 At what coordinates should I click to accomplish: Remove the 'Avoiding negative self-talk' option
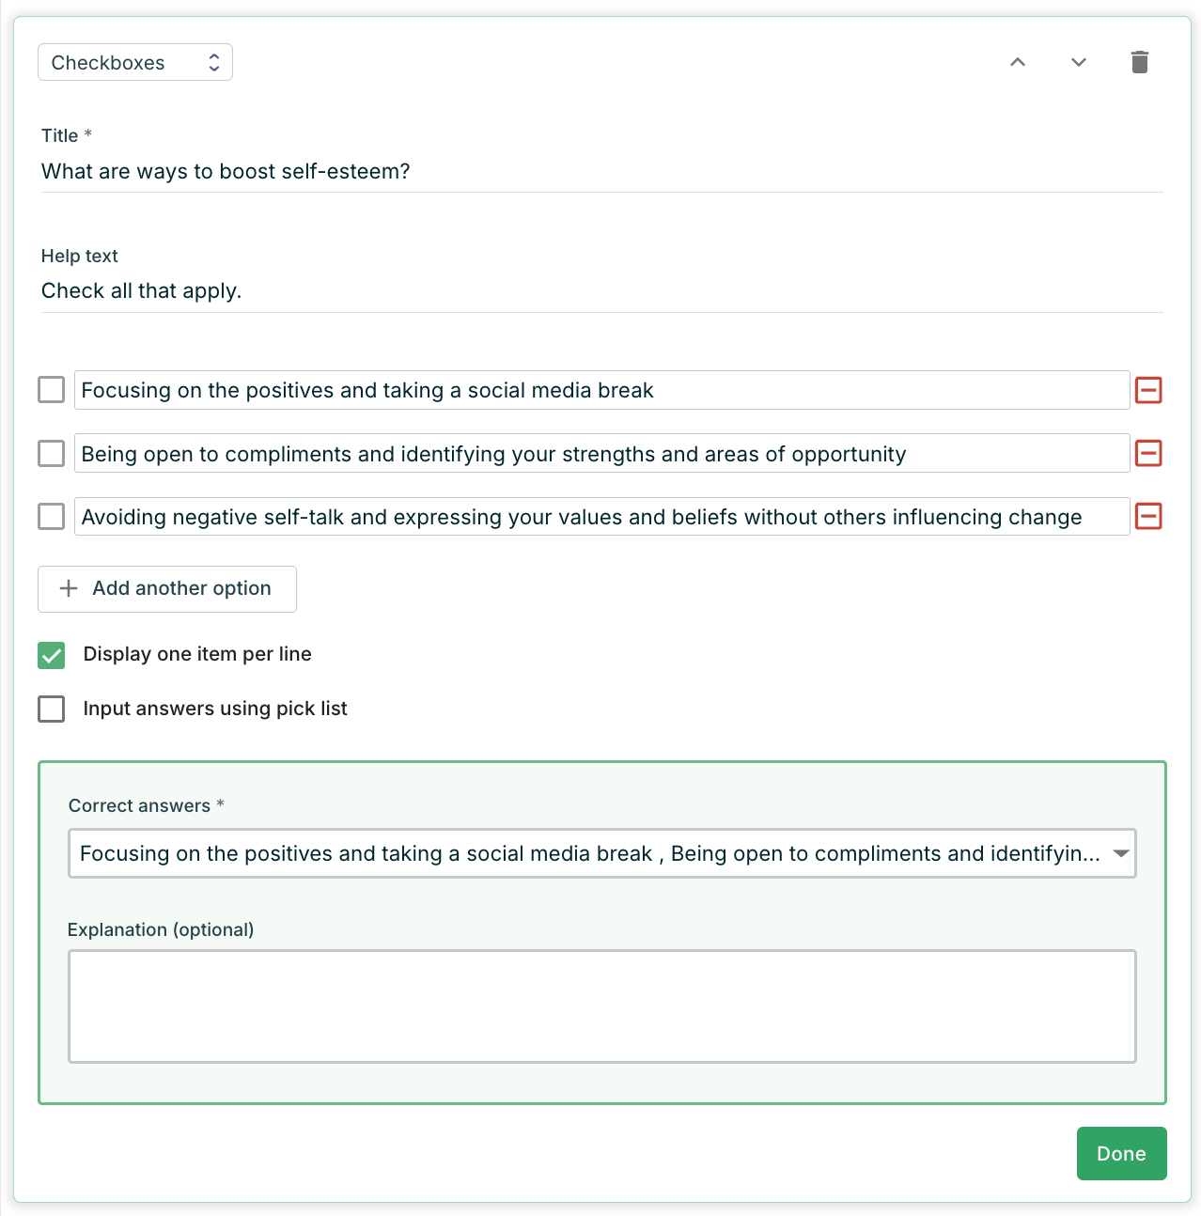tap(1148, 516)
